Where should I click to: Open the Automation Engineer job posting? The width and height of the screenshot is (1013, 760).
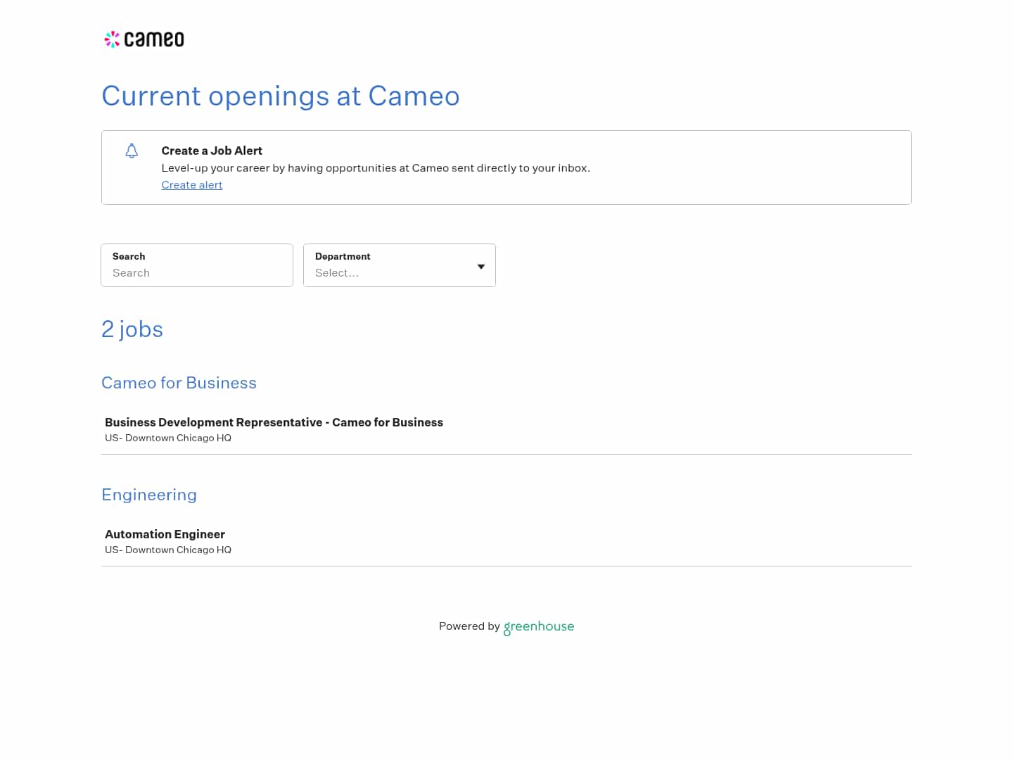[165, 534]
